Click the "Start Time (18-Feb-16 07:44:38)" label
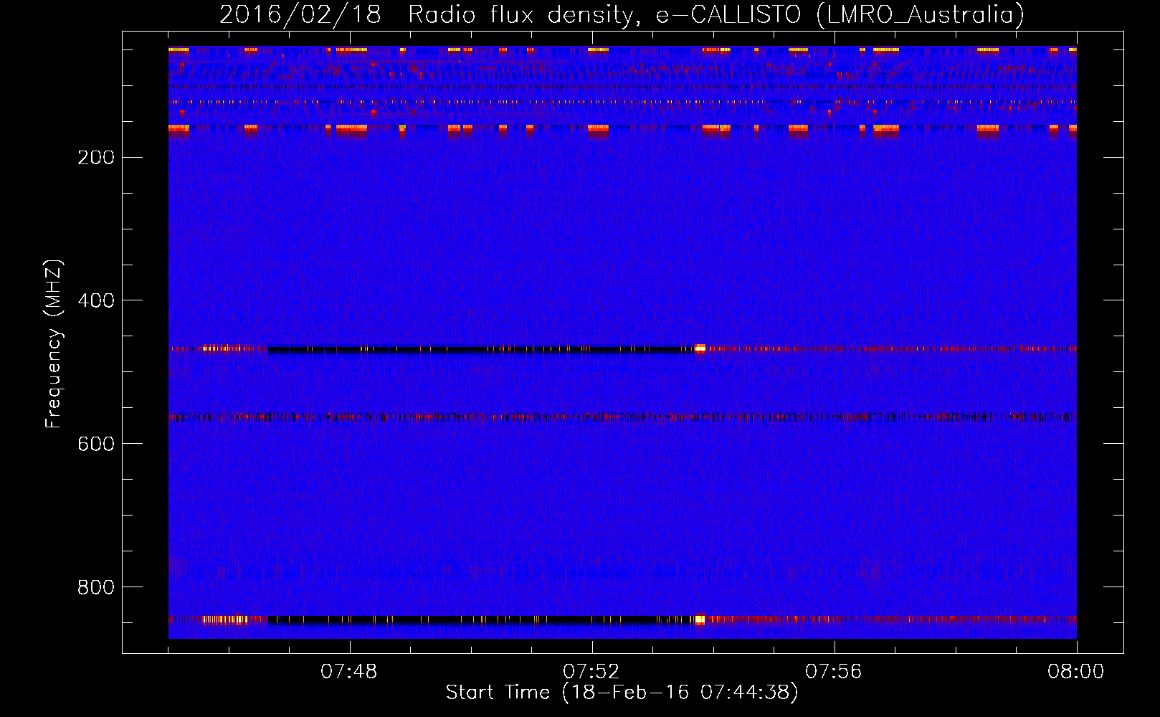 (622, 693)
